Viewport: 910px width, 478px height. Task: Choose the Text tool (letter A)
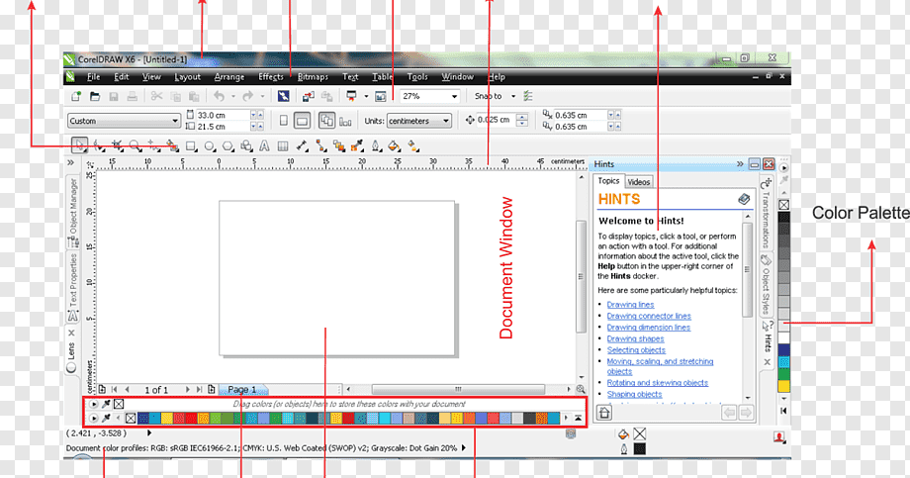click(265, 146)
